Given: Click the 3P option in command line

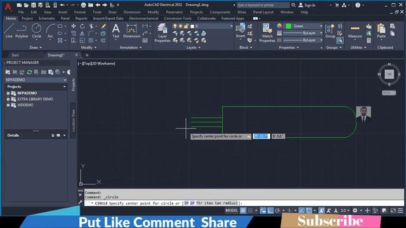Looking at the screenshot, I should pos(186,203).
